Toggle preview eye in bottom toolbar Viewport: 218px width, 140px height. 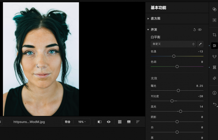coord(109,122)
